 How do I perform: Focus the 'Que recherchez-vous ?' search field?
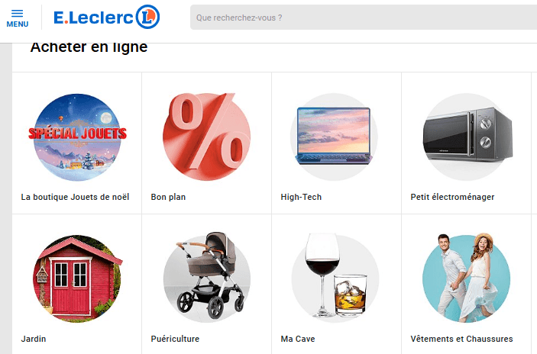pyautogui.click(x=364, y=18)
